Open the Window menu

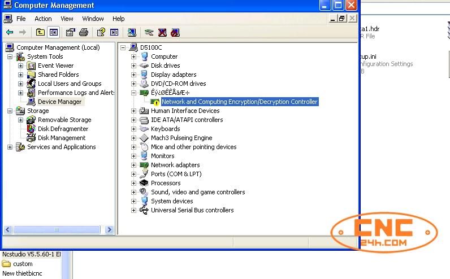[93, 19]
